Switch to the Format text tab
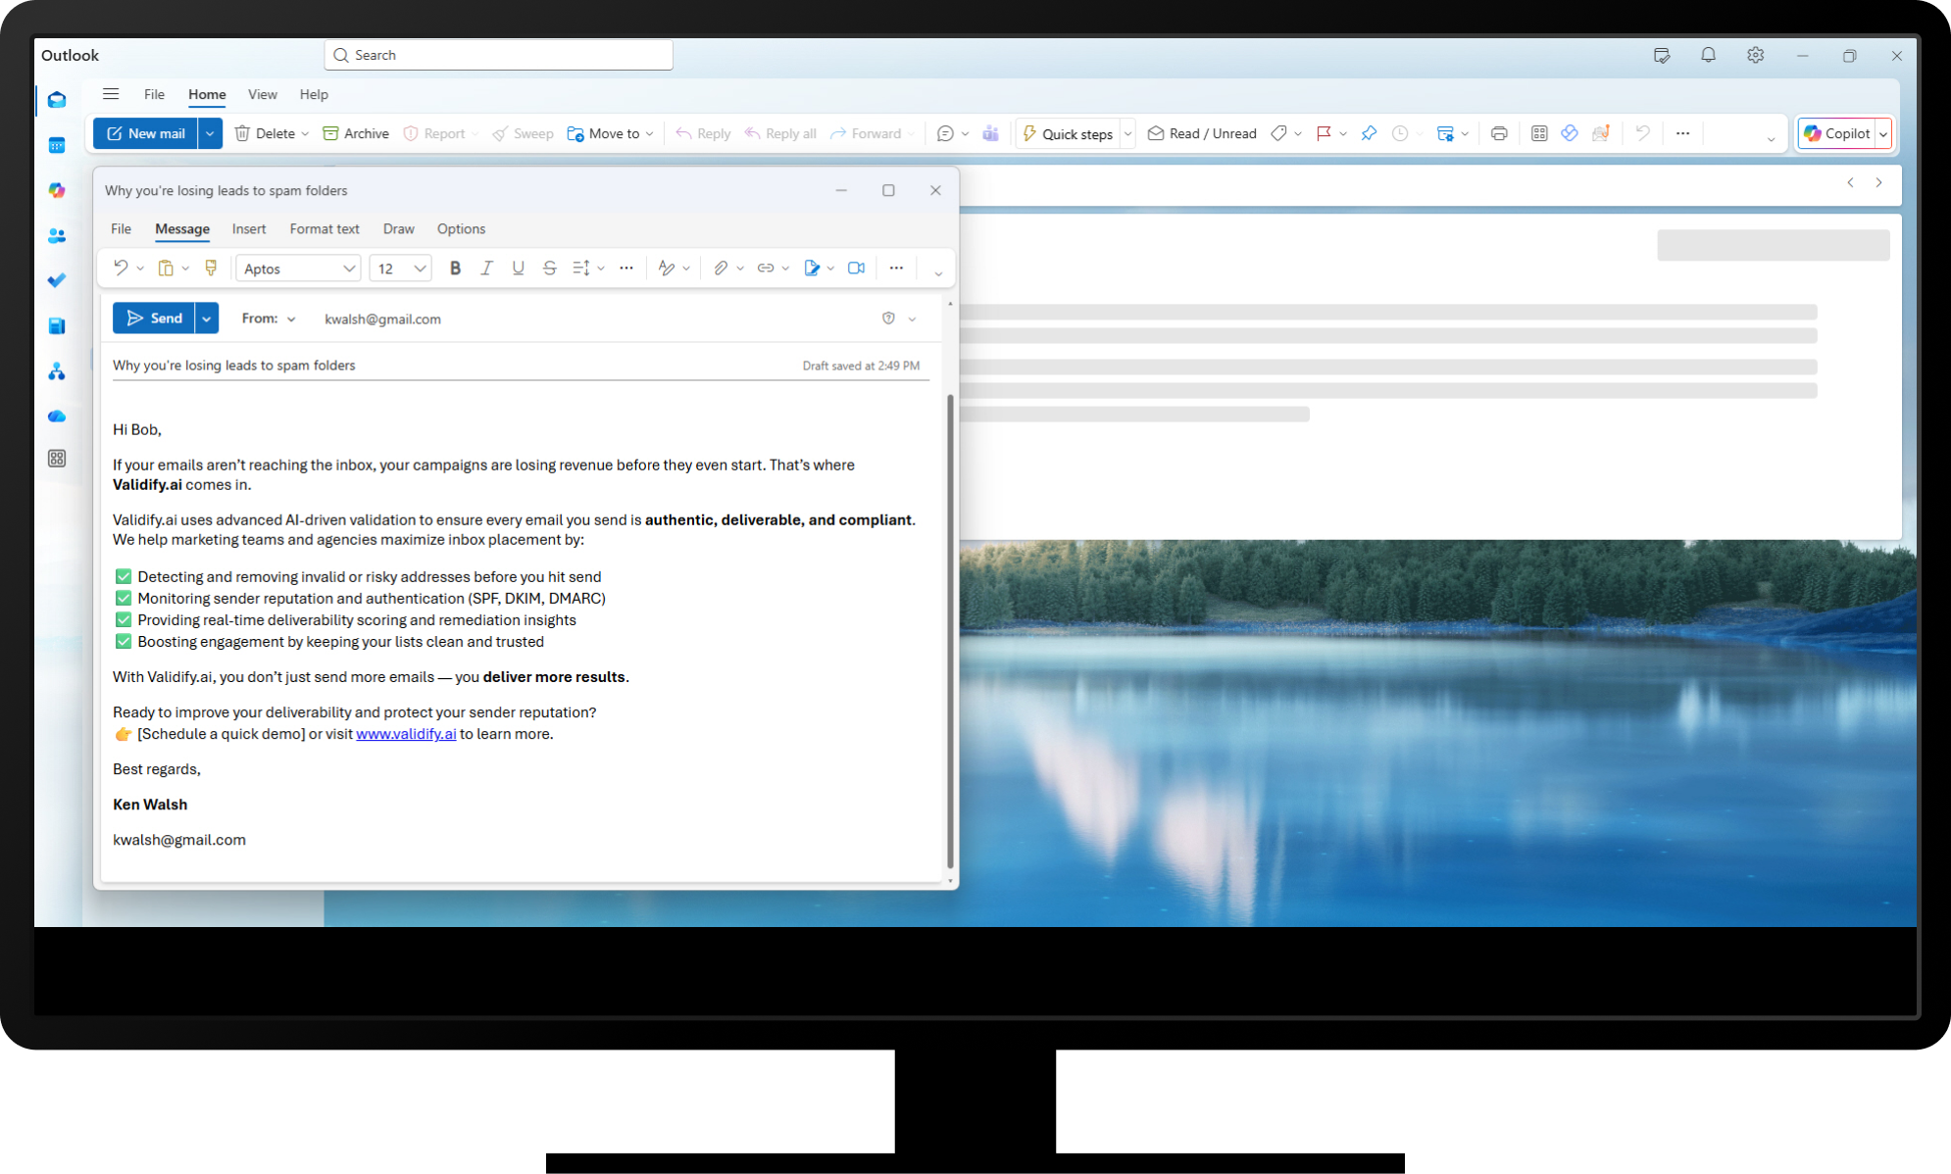The height and width of the screenshot is (1174, 1951). [x=325, y=228]
